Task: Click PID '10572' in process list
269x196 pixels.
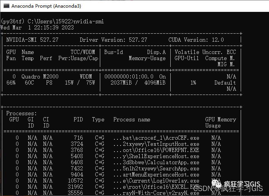Action: (75, 181)
